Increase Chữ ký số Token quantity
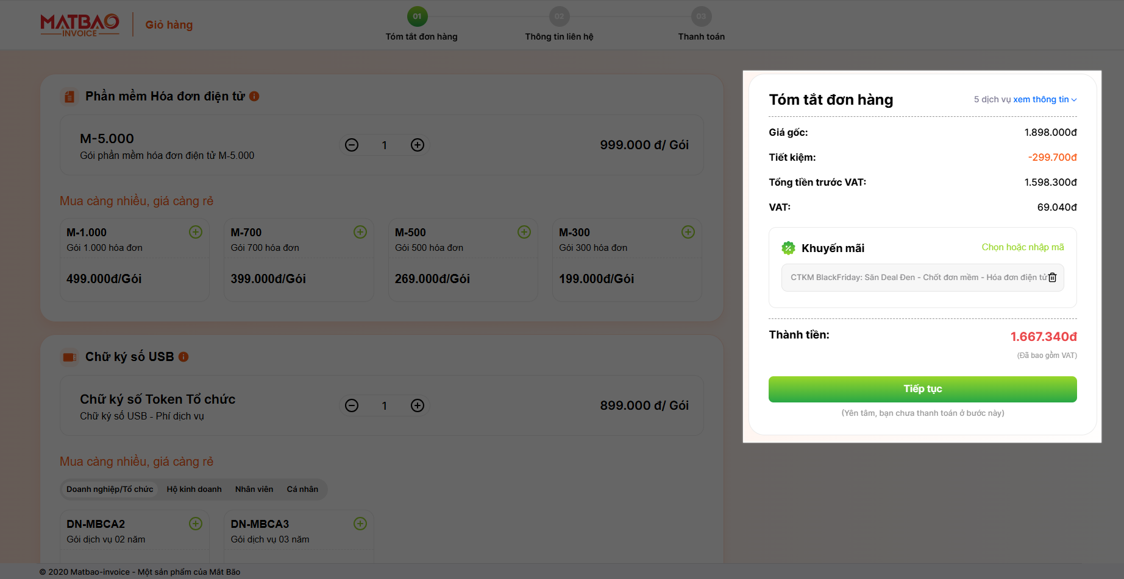The image size is (1124, 579). 418,405
